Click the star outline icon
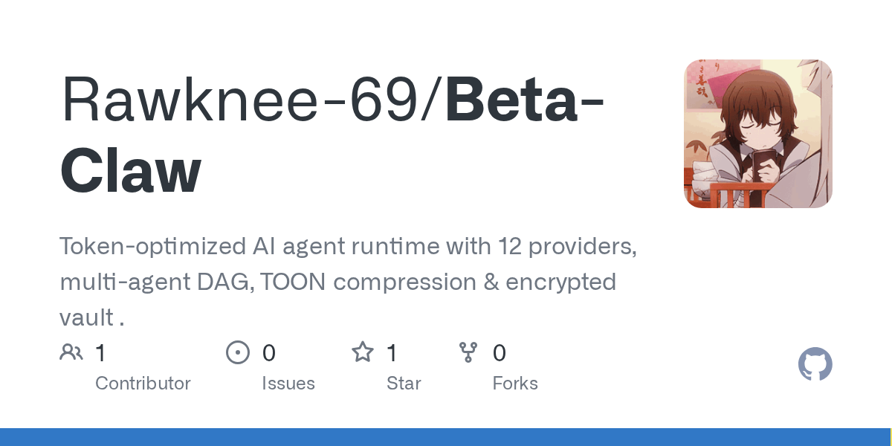The width and height of the screenshot is (892, 446). [x=363, y=352]
